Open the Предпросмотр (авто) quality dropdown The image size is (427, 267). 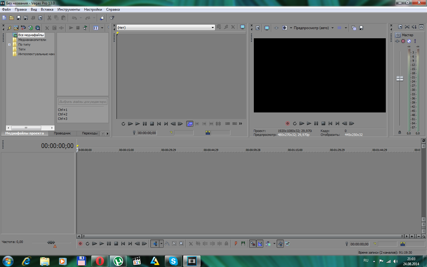(332, 28)
